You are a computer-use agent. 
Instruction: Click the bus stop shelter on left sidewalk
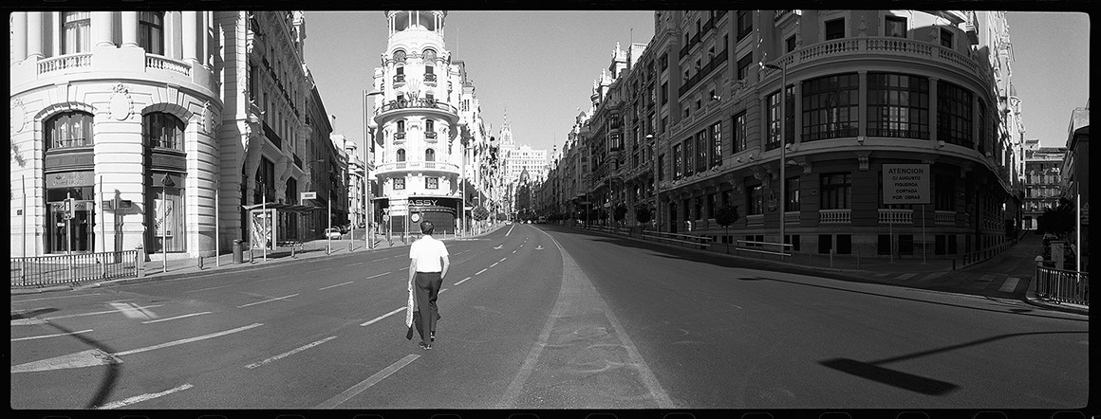275,225
